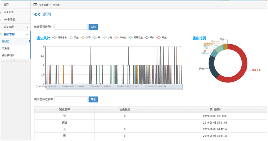Click the lower 筛选 button above table
The height and width of the screenshot is (141, 268).
coord(93,99)
